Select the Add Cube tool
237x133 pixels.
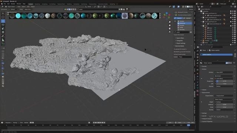pos(3,44)
